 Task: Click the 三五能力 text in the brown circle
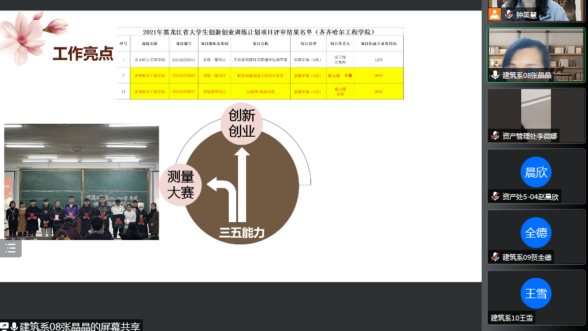(x=242, y=233)
